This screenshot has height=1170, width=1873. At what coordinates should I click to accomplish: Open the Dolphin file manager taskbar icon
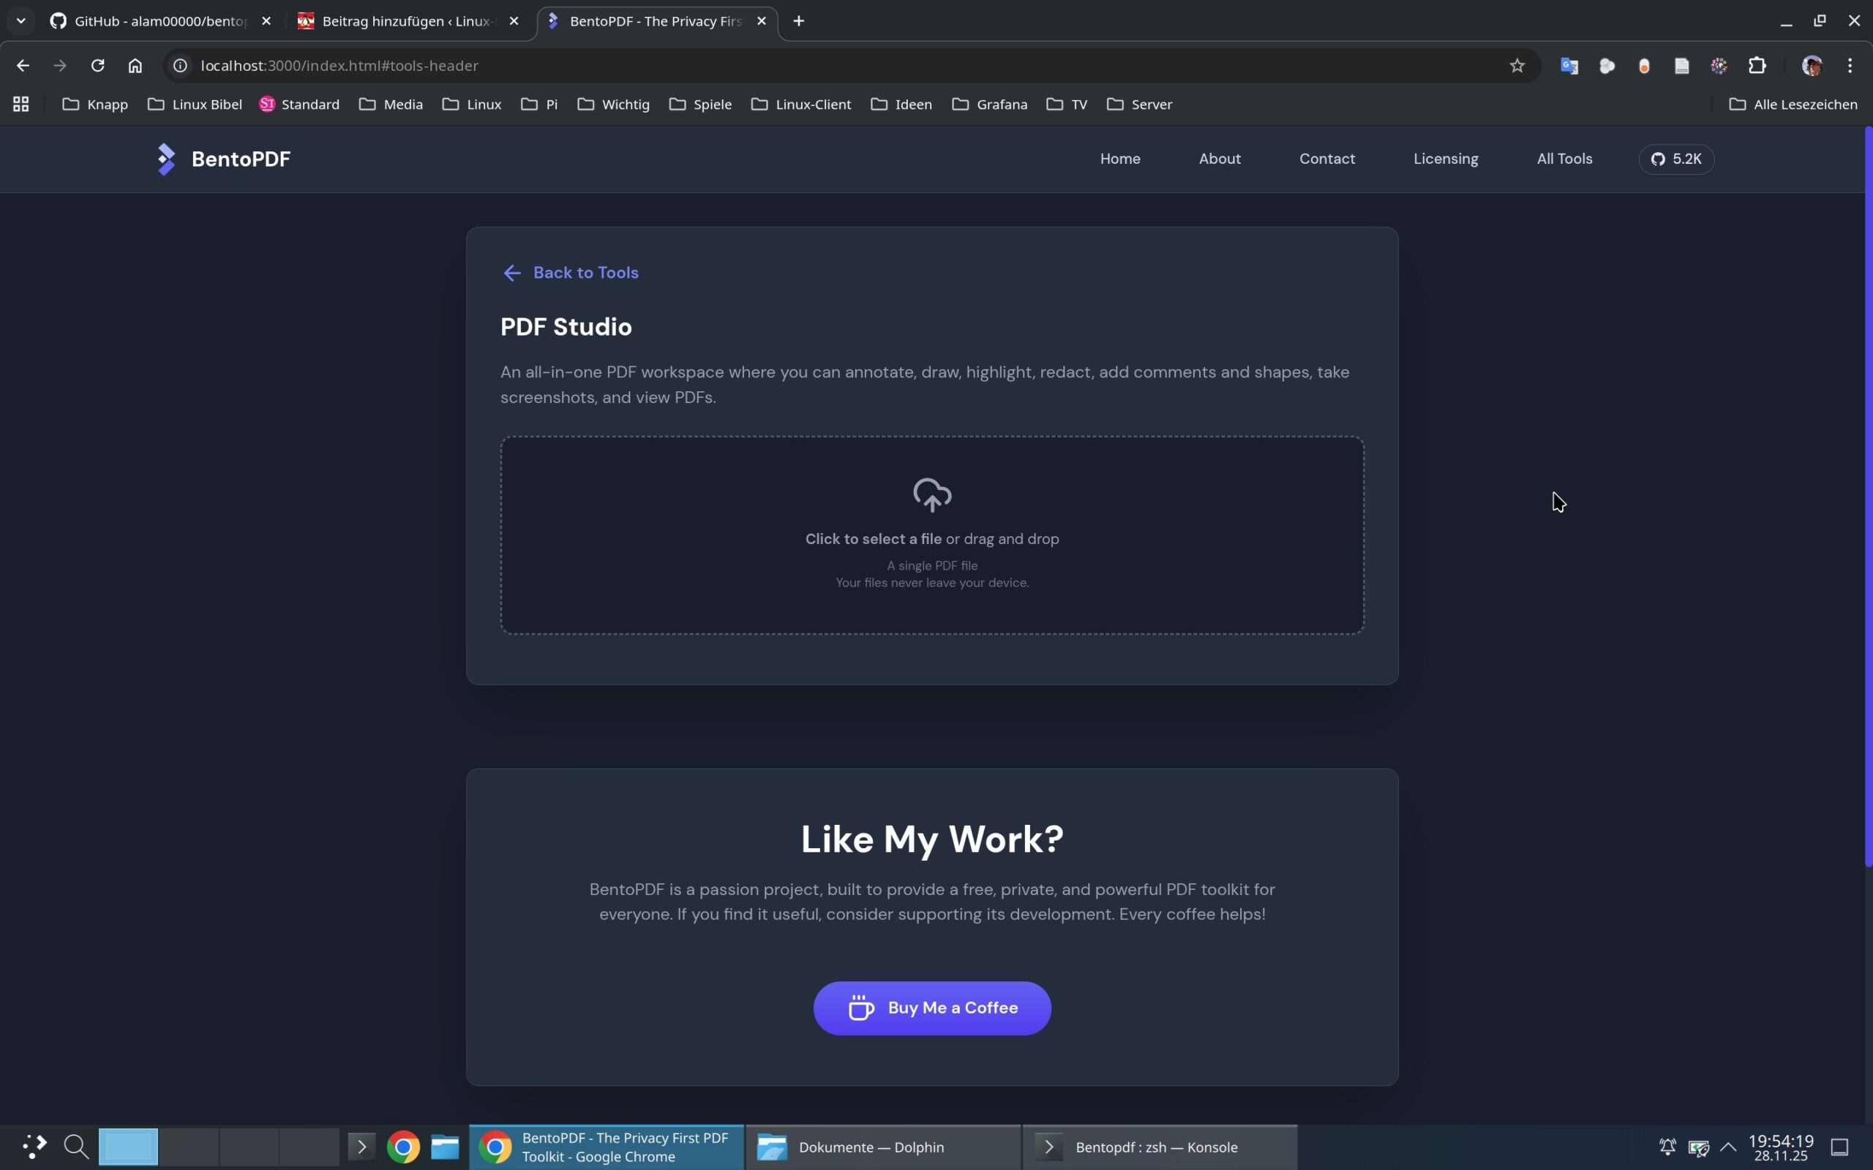pos(445,1147)
